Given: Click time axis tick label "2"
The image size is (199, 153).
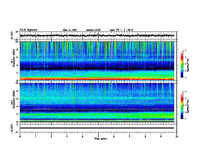Looking at the screenshot, I should coord(51,136).
